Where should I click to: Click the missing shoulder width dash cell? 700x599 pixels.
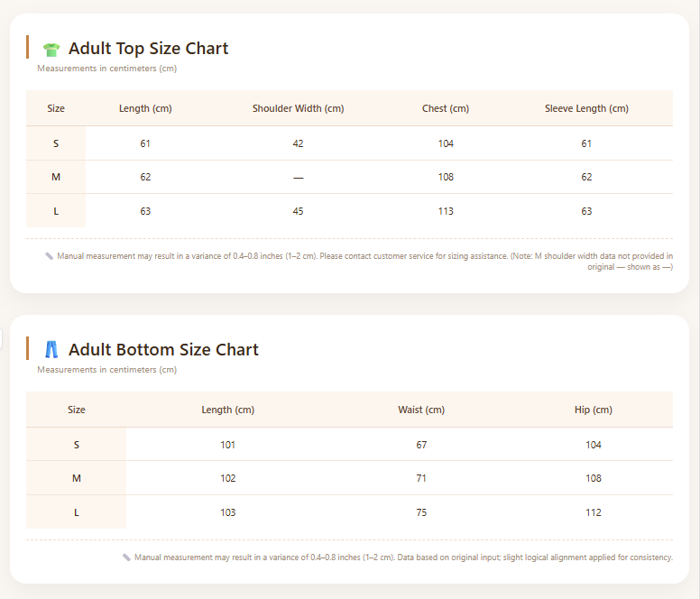pos(299,178)
